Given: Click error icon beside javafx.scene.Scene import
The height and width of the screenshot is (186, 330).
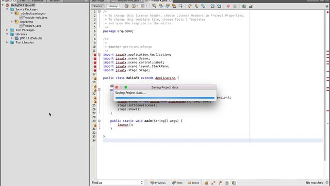Looking at the screenshot, I should pos(95,58).
